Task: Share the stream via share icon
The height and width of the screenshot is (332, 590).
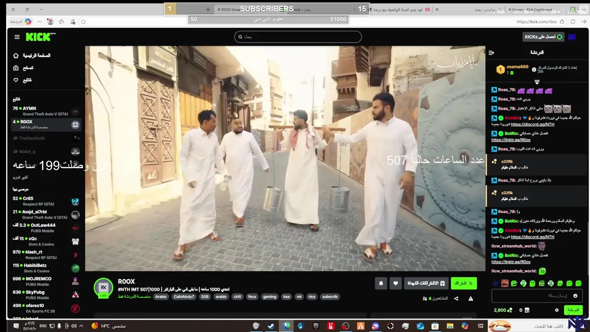Action: 456,298
